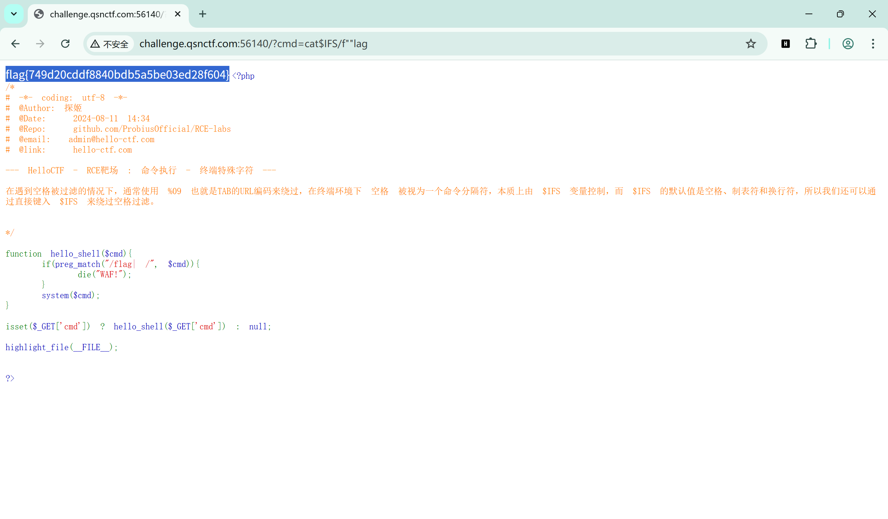Click the URL address bar text
This screenshot has height=519, width=888.
pyautogui.click(x=253, y=44)
